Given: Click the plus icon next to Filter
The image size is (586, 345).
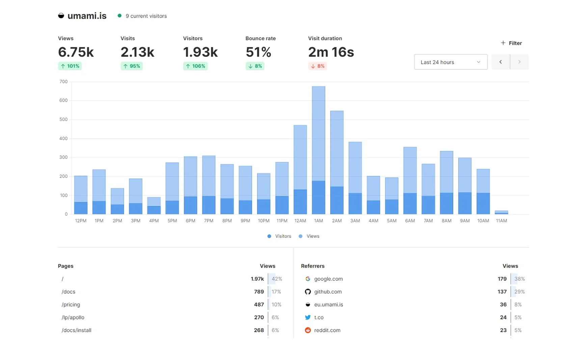Looking at the screenshot, I should (503, 43).
